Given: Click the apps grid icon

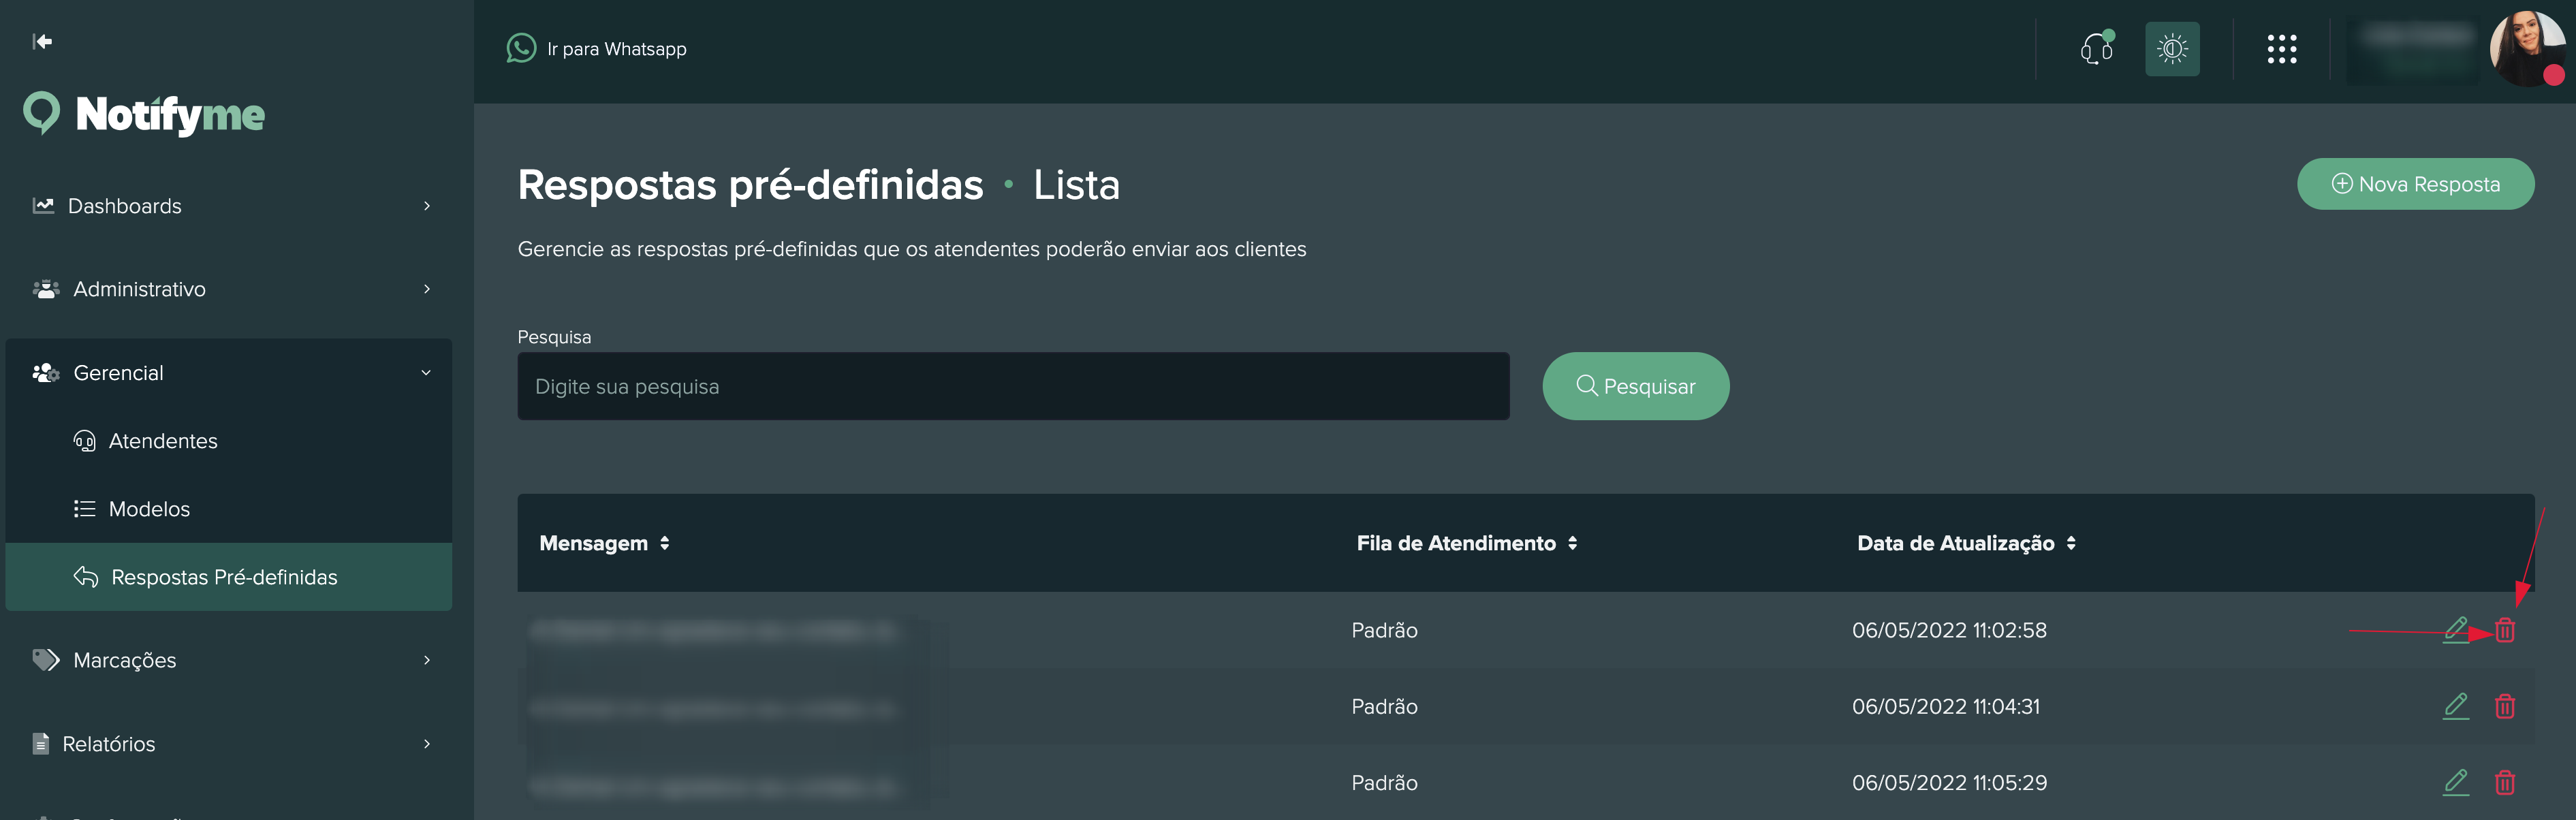Looking at the screenshot, I should point(2283,48).
